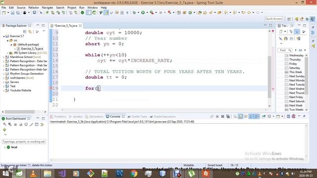The image size is (317, 178).
Task: Open the Navigate menu
Action: point(48,7)
